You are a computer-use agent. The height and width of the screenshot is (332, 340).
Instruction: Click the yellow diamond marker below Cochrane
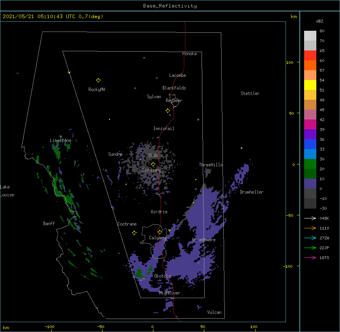[x=134, y=233]
